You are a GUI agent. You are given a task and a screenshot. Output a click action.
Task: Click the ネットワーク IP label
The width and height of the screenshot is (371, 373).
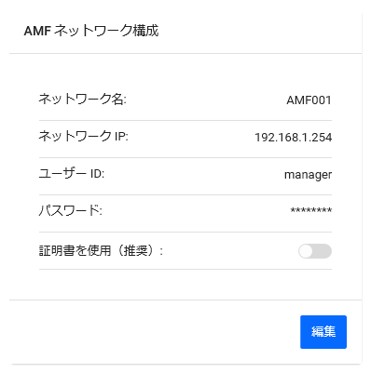[x=83, y=136]
